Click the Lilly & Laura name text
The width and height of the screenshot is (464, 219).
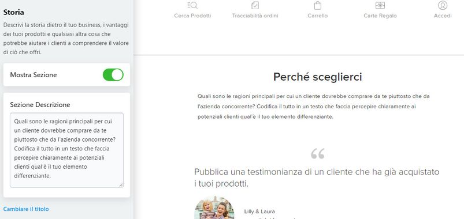coord(259,212)
